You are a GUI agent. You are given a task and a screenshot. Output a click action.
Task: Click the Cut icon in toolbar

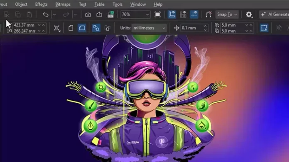pyautogui.click(x=7, y=15)
